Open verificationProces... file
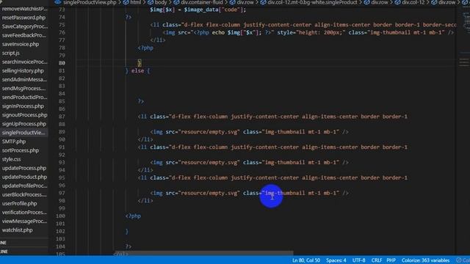The height and width of the screenshot is (264, 470). coord(24,213)
